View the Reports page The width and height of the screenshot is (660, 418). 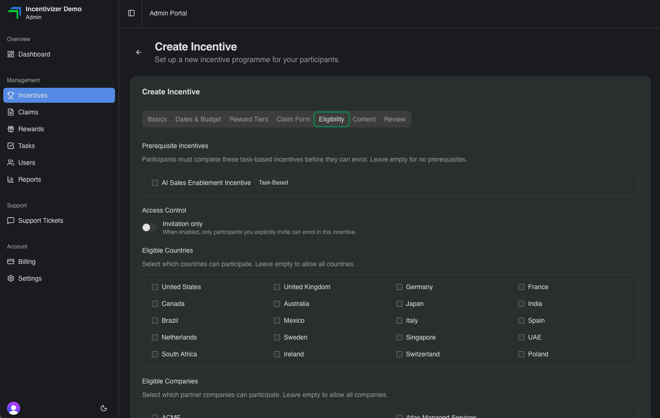[x=59, y=179]
